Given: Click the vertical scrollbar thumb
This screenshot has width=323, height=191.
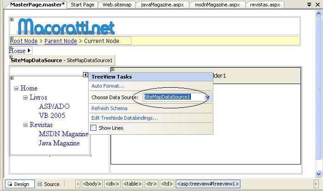Looking at the screenshot, I should 318,88.
